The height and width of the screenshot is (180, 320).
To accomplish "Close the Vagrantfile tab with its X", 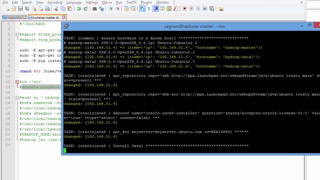I will tap(24, 17).
